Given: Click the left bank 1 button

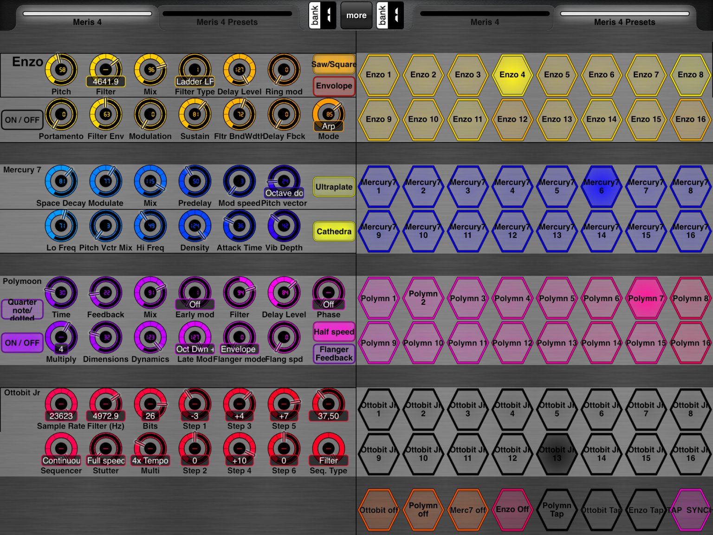Looking at the screenshot, I should coord(323,15).
